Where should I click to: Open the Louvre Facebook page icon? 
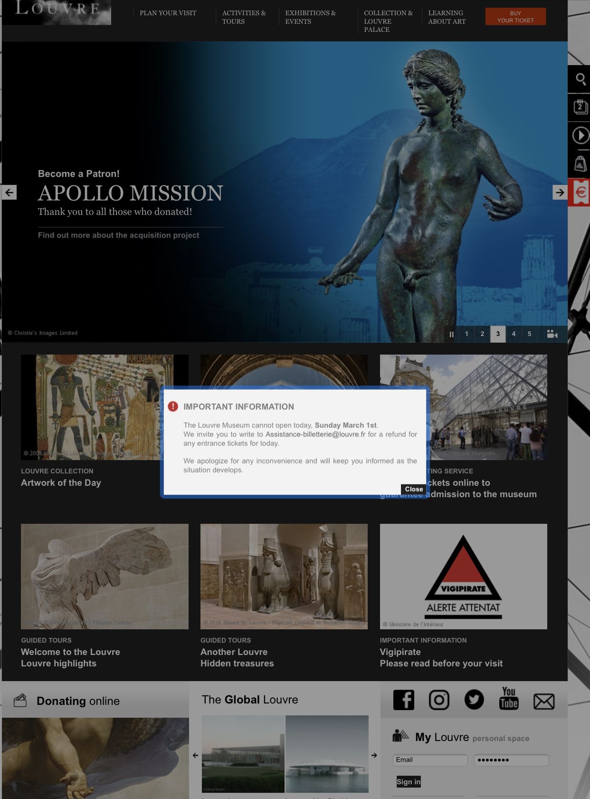click(404, 700)
